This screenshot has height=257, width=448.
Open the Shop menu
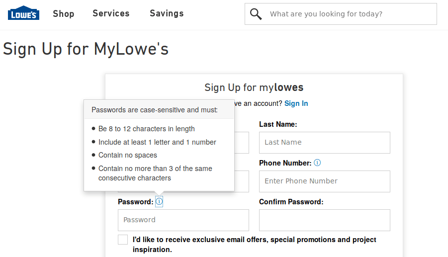pos(64,13)
